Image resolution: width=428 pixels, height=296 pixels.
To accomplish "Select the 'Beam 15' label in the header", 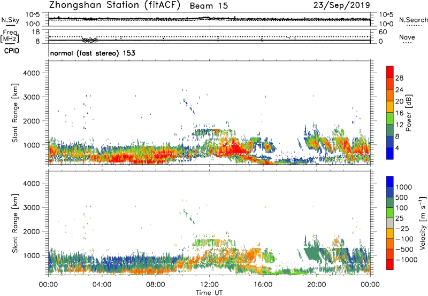I will [209, 6].
